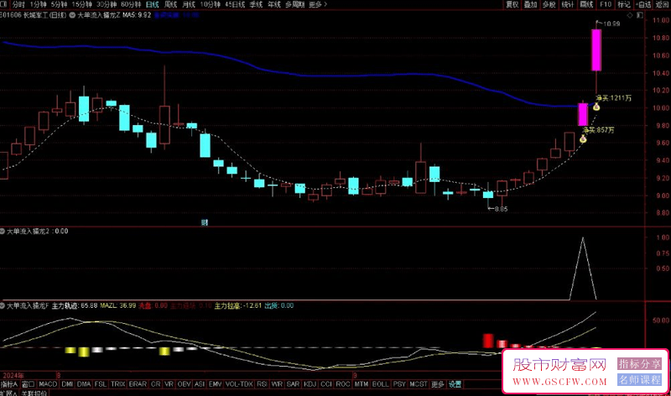Switch to 分时 intraday chart

[x=18, y=4]
